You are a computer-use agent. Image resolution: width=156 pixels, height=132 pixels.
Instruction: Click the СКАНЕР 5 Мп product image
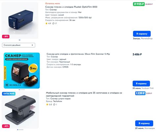click(x=22, y=71)
